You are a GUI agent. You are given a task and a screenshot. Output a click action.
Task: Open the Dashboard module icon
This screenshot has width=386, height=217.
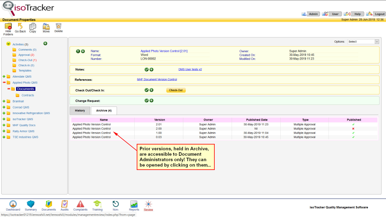13,204
